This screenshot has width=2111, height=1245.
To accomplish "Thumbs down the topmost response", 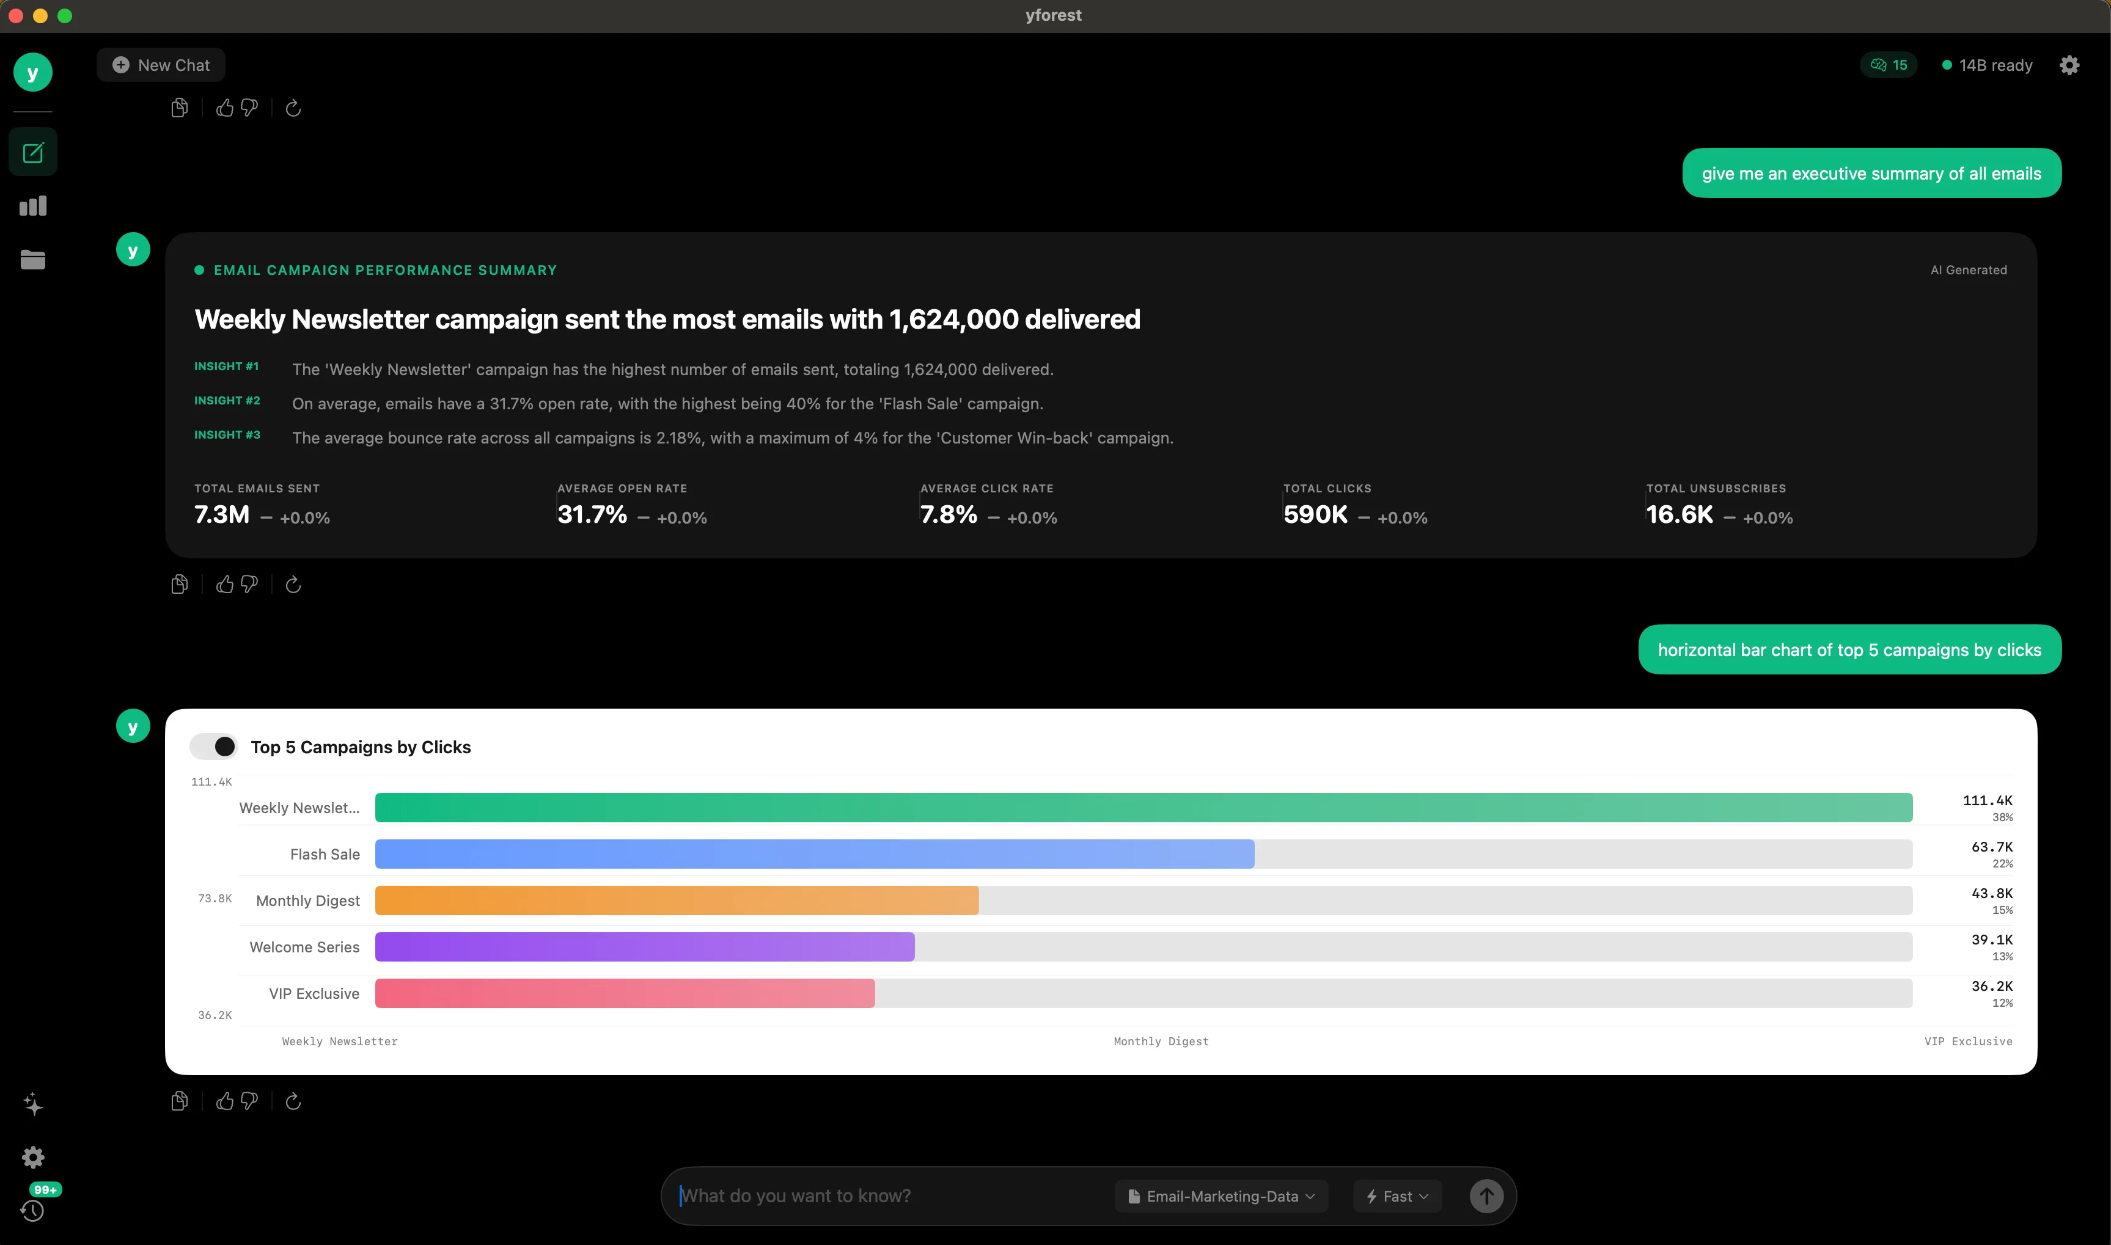I will tap(249, 108).
